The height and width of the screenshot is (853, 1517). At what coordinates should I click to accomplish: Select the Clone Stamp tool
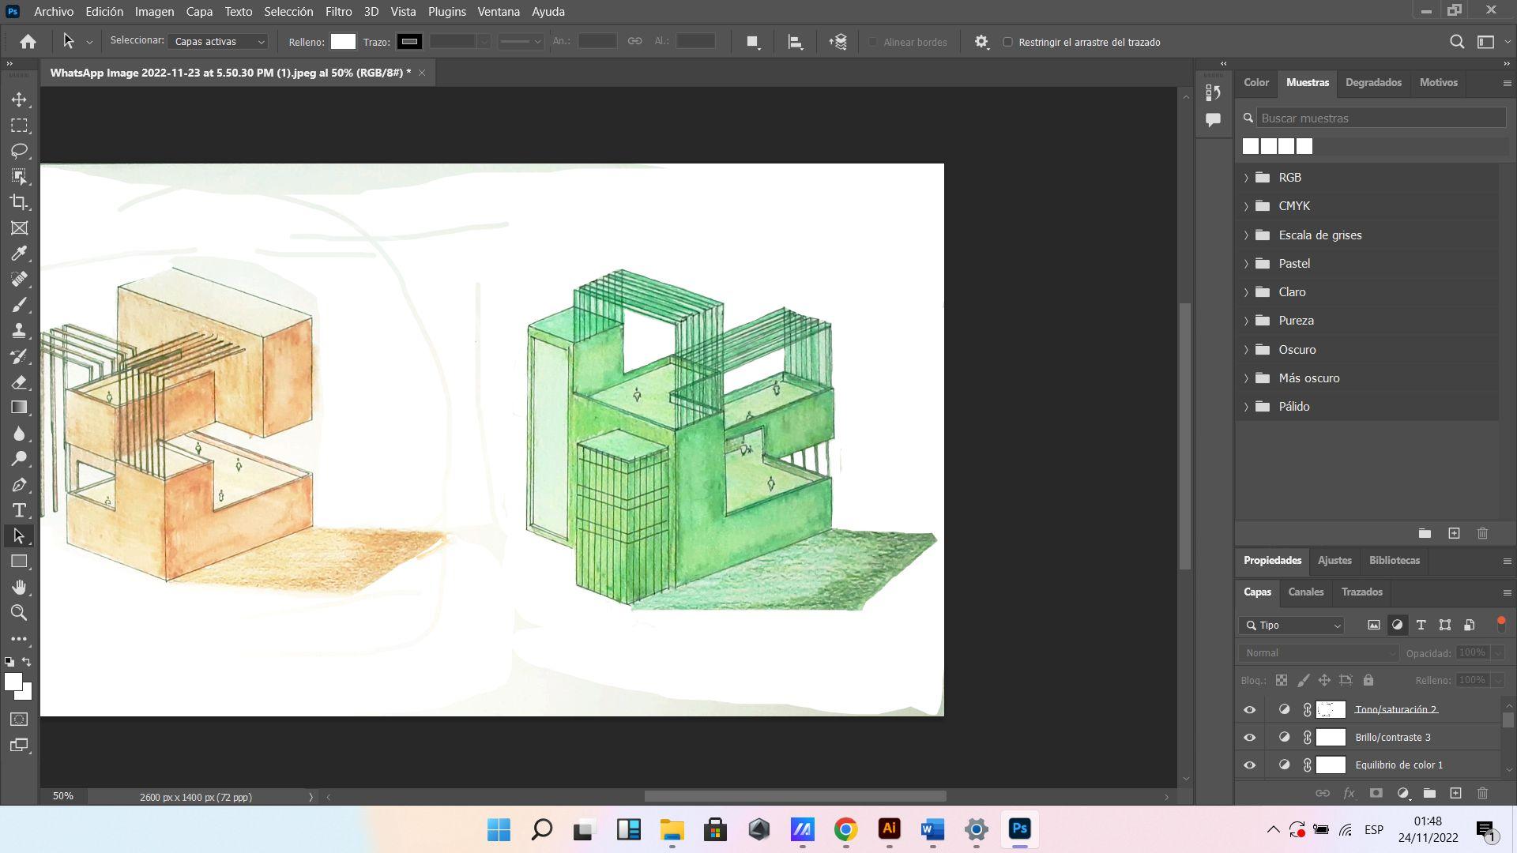coord(19,331)
